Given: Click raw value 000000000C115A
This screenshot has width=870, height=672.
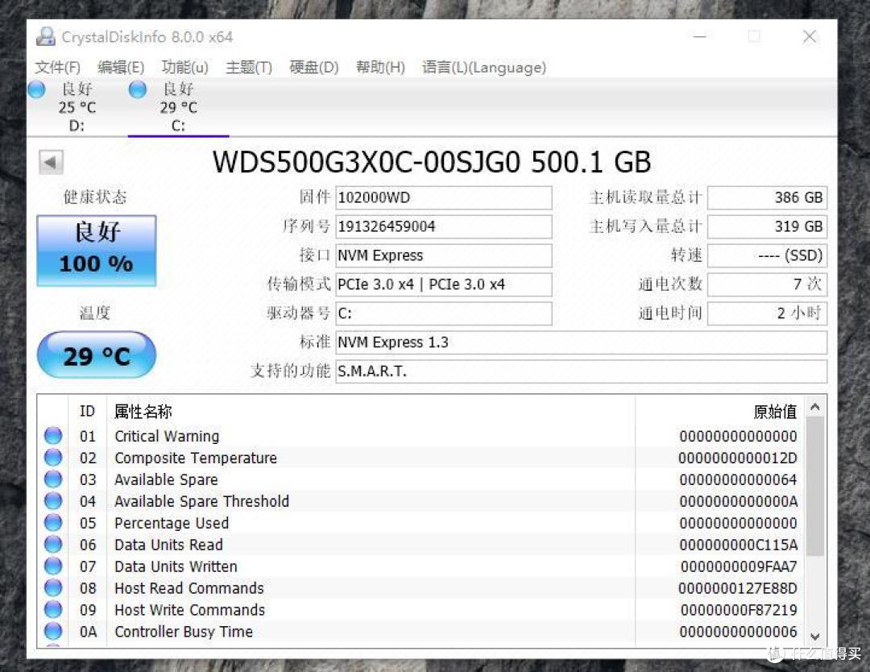Looking at the screenshot, I should [x=739, y=545].
